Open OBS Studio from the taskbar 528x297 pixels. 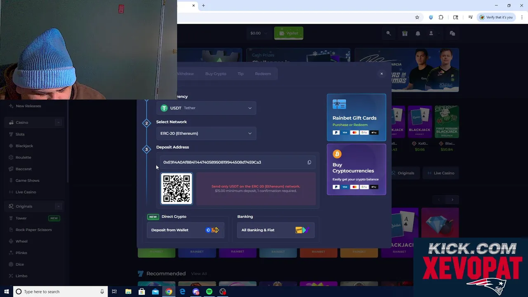(223, 292)
